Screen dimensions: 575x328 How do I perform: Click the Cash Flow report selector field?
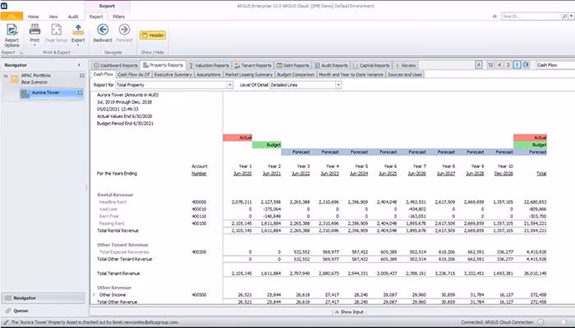555,65
